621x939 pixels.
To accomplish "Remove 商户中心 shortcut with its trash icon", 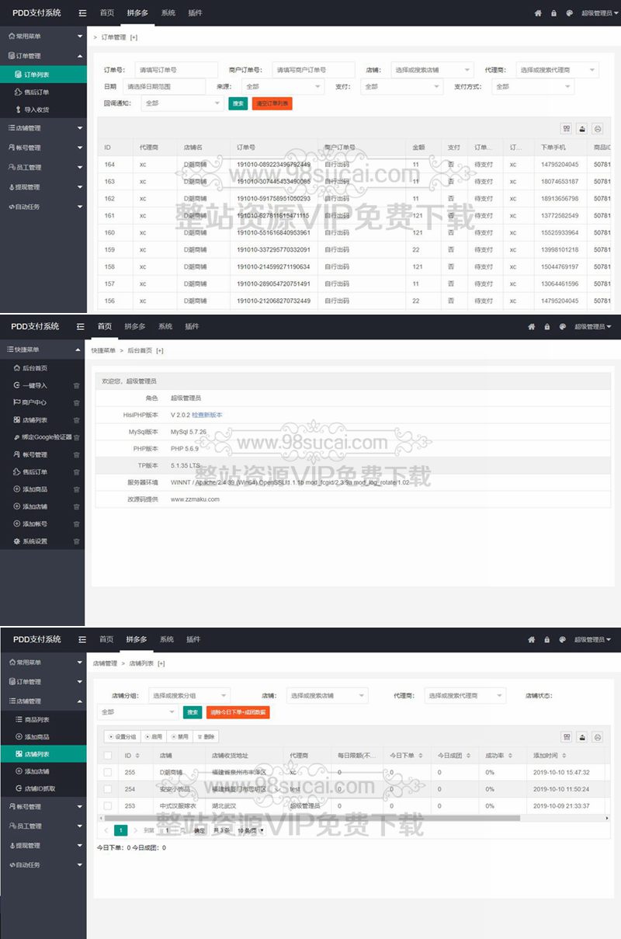I will point(76,402).
